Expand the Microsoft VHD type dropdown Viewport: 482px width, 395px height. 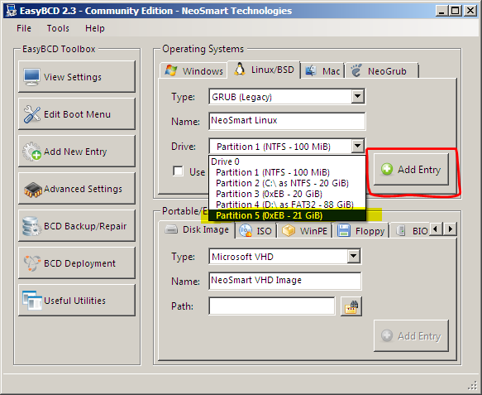pyautogui.click(x=354, y=256)
